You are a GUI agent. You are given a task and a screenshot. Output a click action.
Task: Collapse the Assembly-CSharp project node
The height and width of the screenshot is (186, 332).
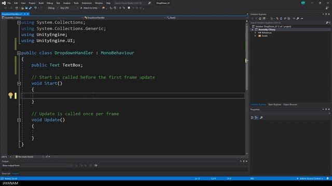coord(253,30)
